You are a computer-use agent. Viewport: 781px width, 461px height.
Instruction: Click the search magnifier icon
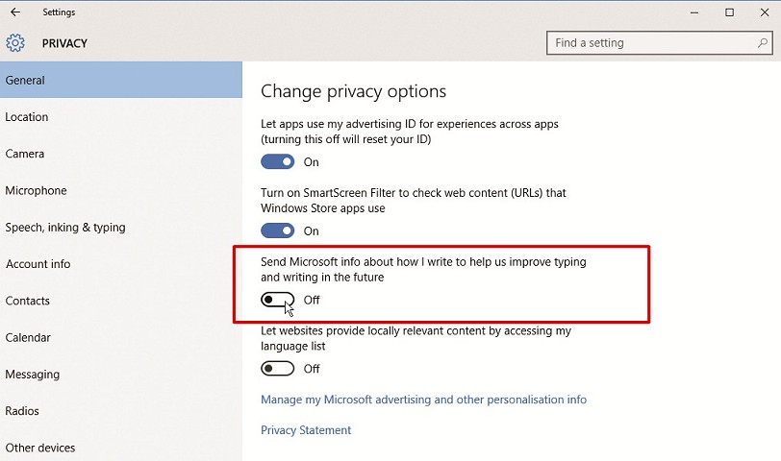[762, 43]
